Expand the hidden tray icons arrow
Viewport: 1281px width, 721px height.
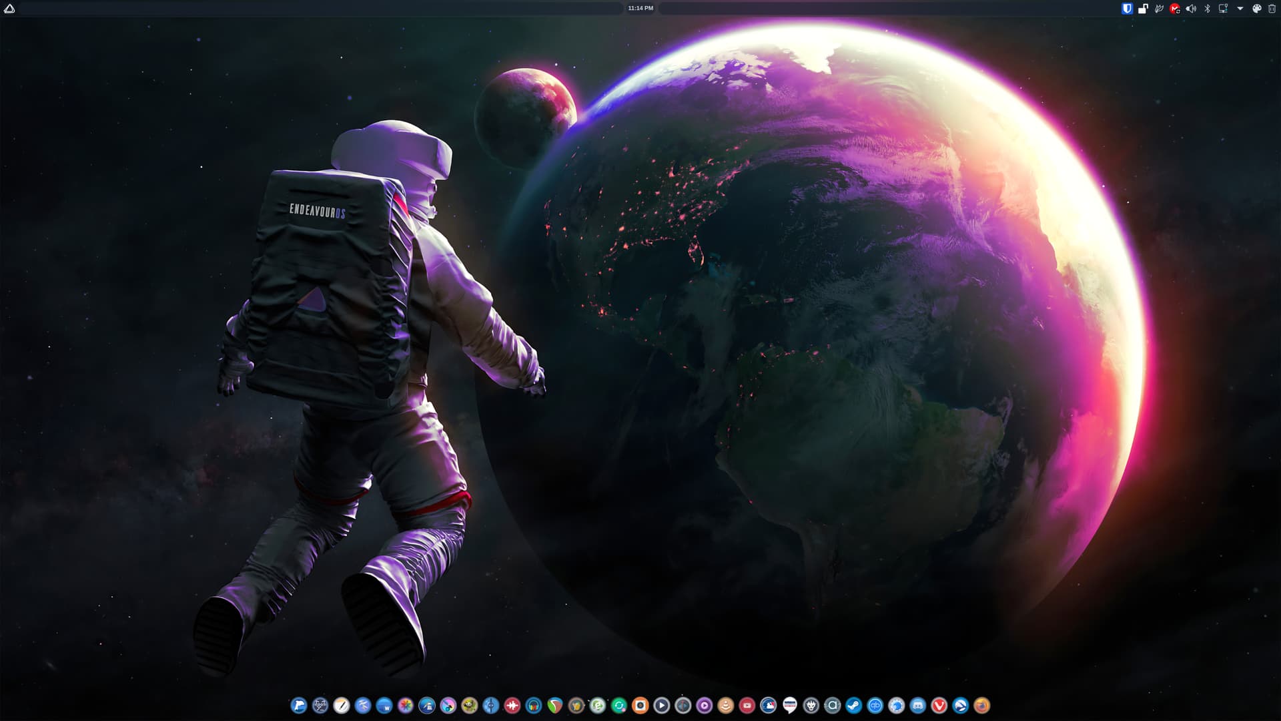[x=1240, y=9]
